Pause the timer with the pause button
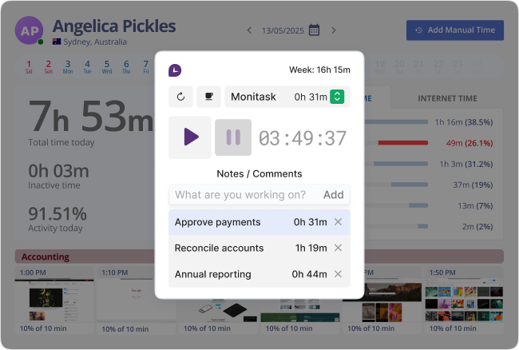This screenshot has width=519, height=350. [233, 137]
